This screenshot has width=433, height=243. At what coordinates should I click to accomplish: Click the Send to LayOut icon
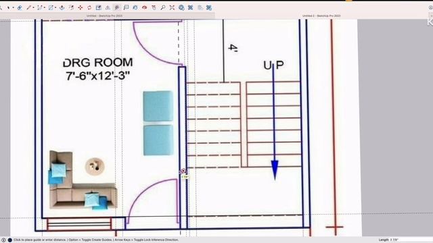coord(200,7)
